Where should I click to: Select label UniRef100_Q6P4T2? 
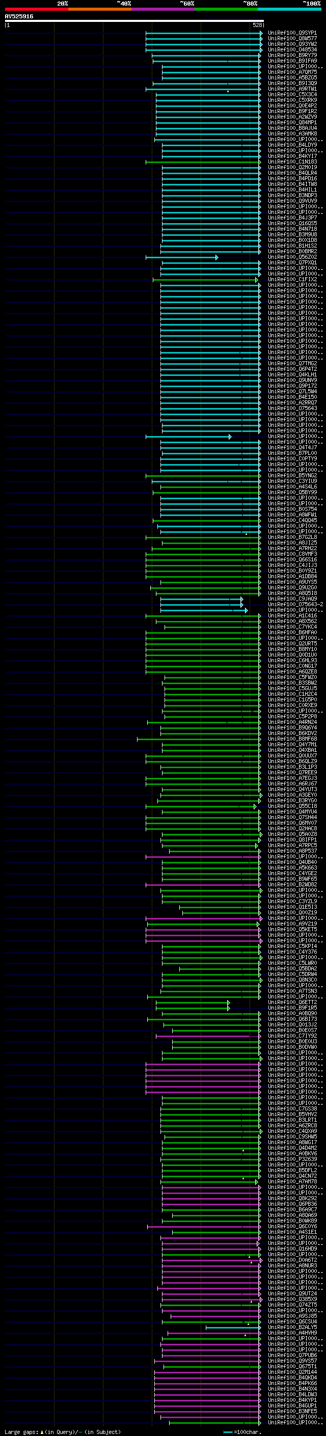coord(292,369)
